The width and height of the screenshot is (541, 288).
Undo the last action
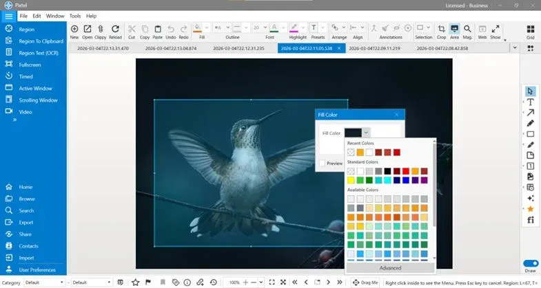(171, 29)
